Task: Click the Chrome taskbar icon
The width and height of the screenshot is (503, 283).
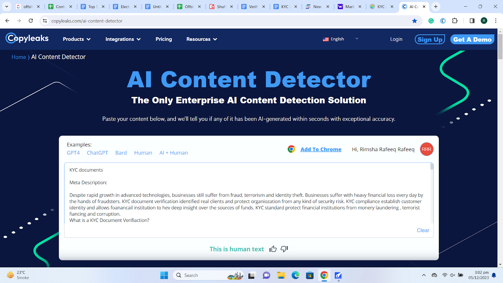Action: click(x=324, y=275)
